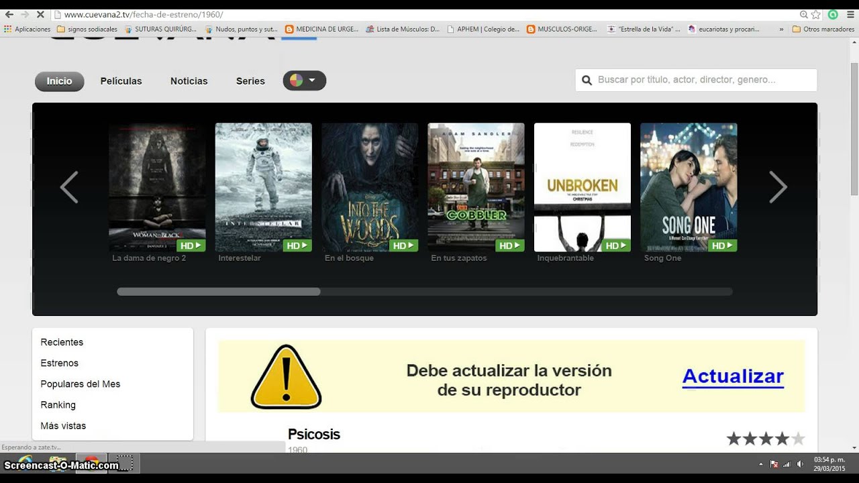The width and height of the screenshot is (859, 483).
Task: Show previous movies with left carousel arrow
Action: tap(69, 187)
